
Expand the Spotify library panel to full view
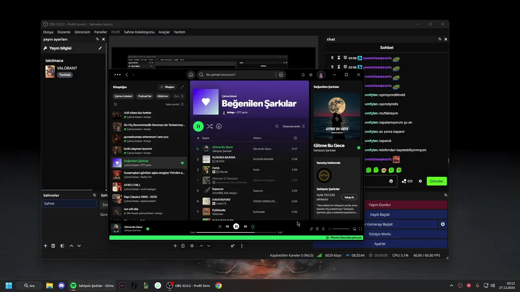(182, 87)
